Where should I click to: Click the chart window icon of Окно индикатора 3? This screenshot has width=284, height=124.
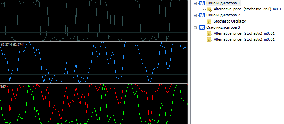point(202,28)
